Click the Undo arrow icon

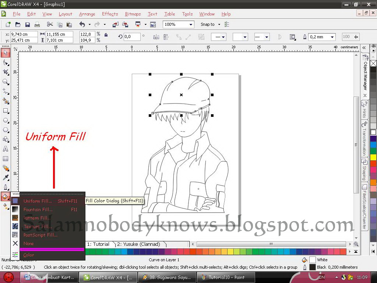click(82, 24)
